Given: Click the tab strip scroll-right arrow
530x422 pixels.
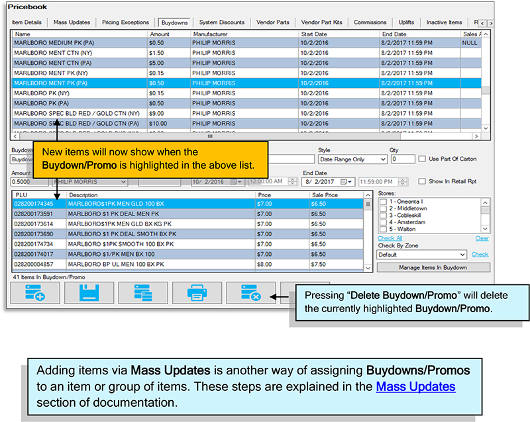Looking at the screenshot, I should coord(491,23).
